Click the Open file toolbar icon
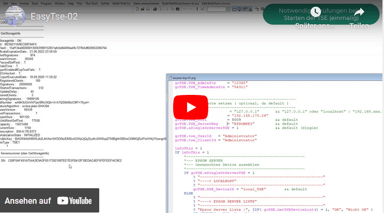 (x=143, y=9)
